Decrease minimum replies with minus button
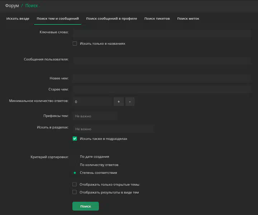This screenshot has height=215, width=258. [130, 102]
